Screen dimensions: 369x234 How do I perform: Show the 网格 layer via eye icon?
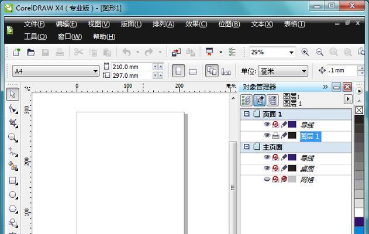point(267,180)
